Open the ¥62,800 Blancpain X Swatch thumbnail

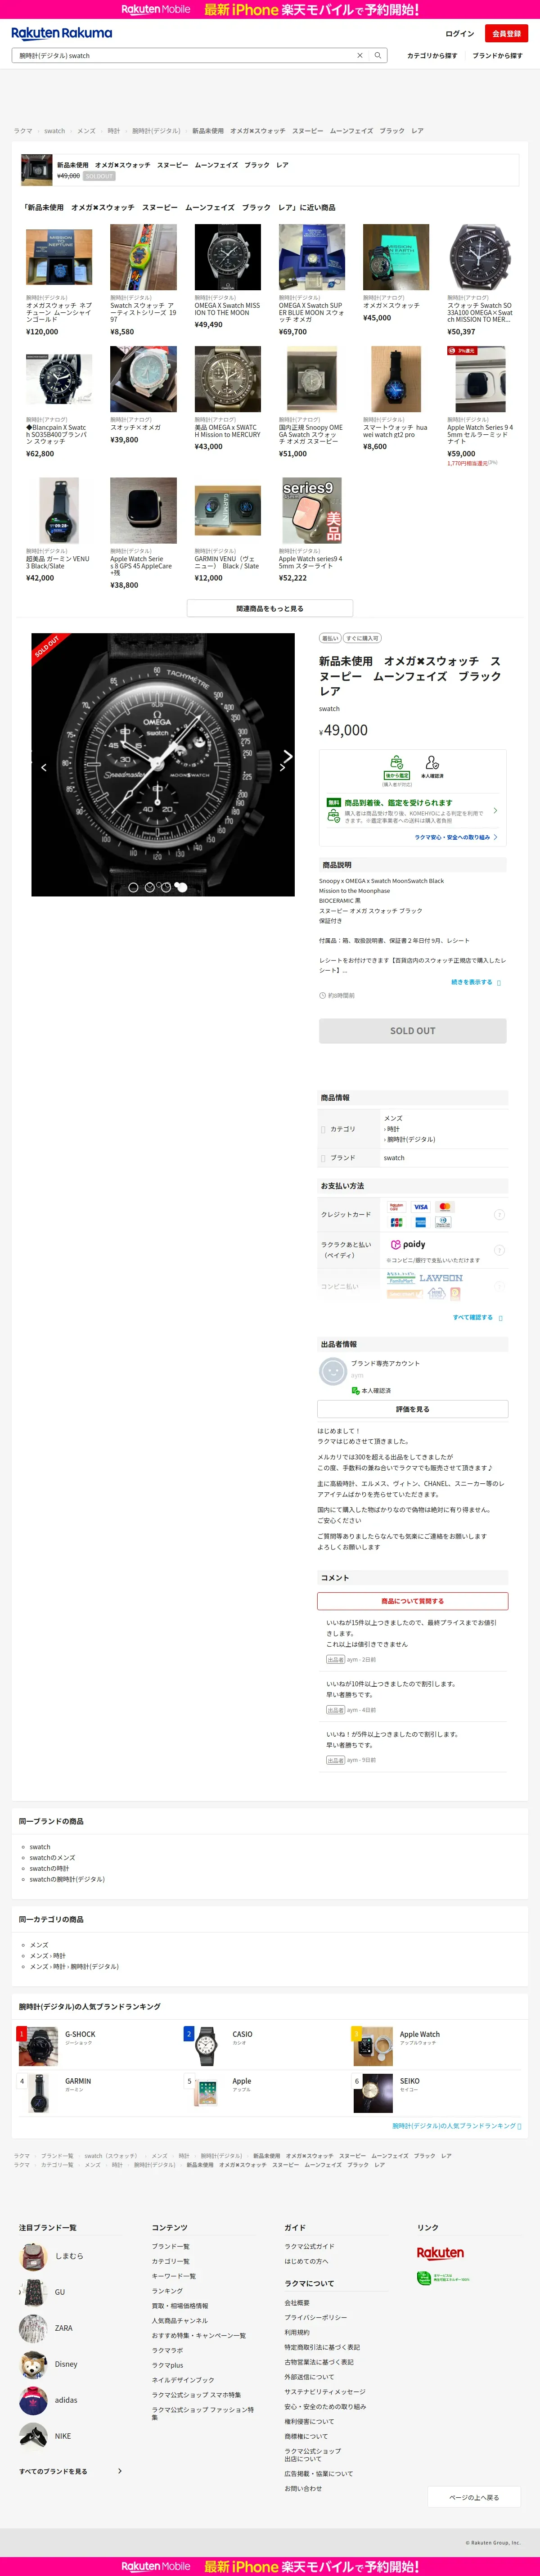[x=59, y=379]
